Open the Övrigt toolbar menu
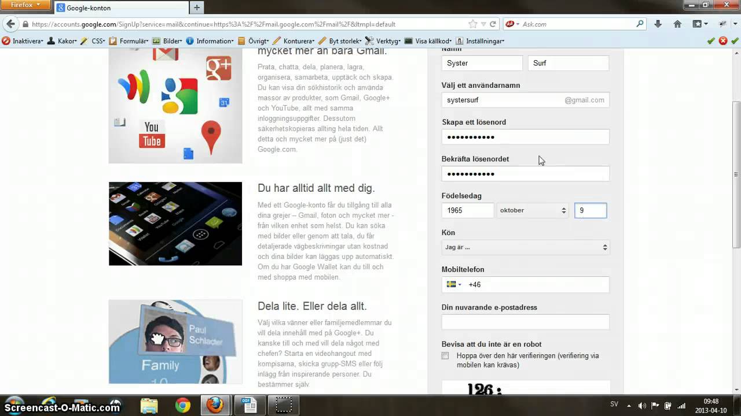Viewport: 741px width, 416px height. [254, 41]
